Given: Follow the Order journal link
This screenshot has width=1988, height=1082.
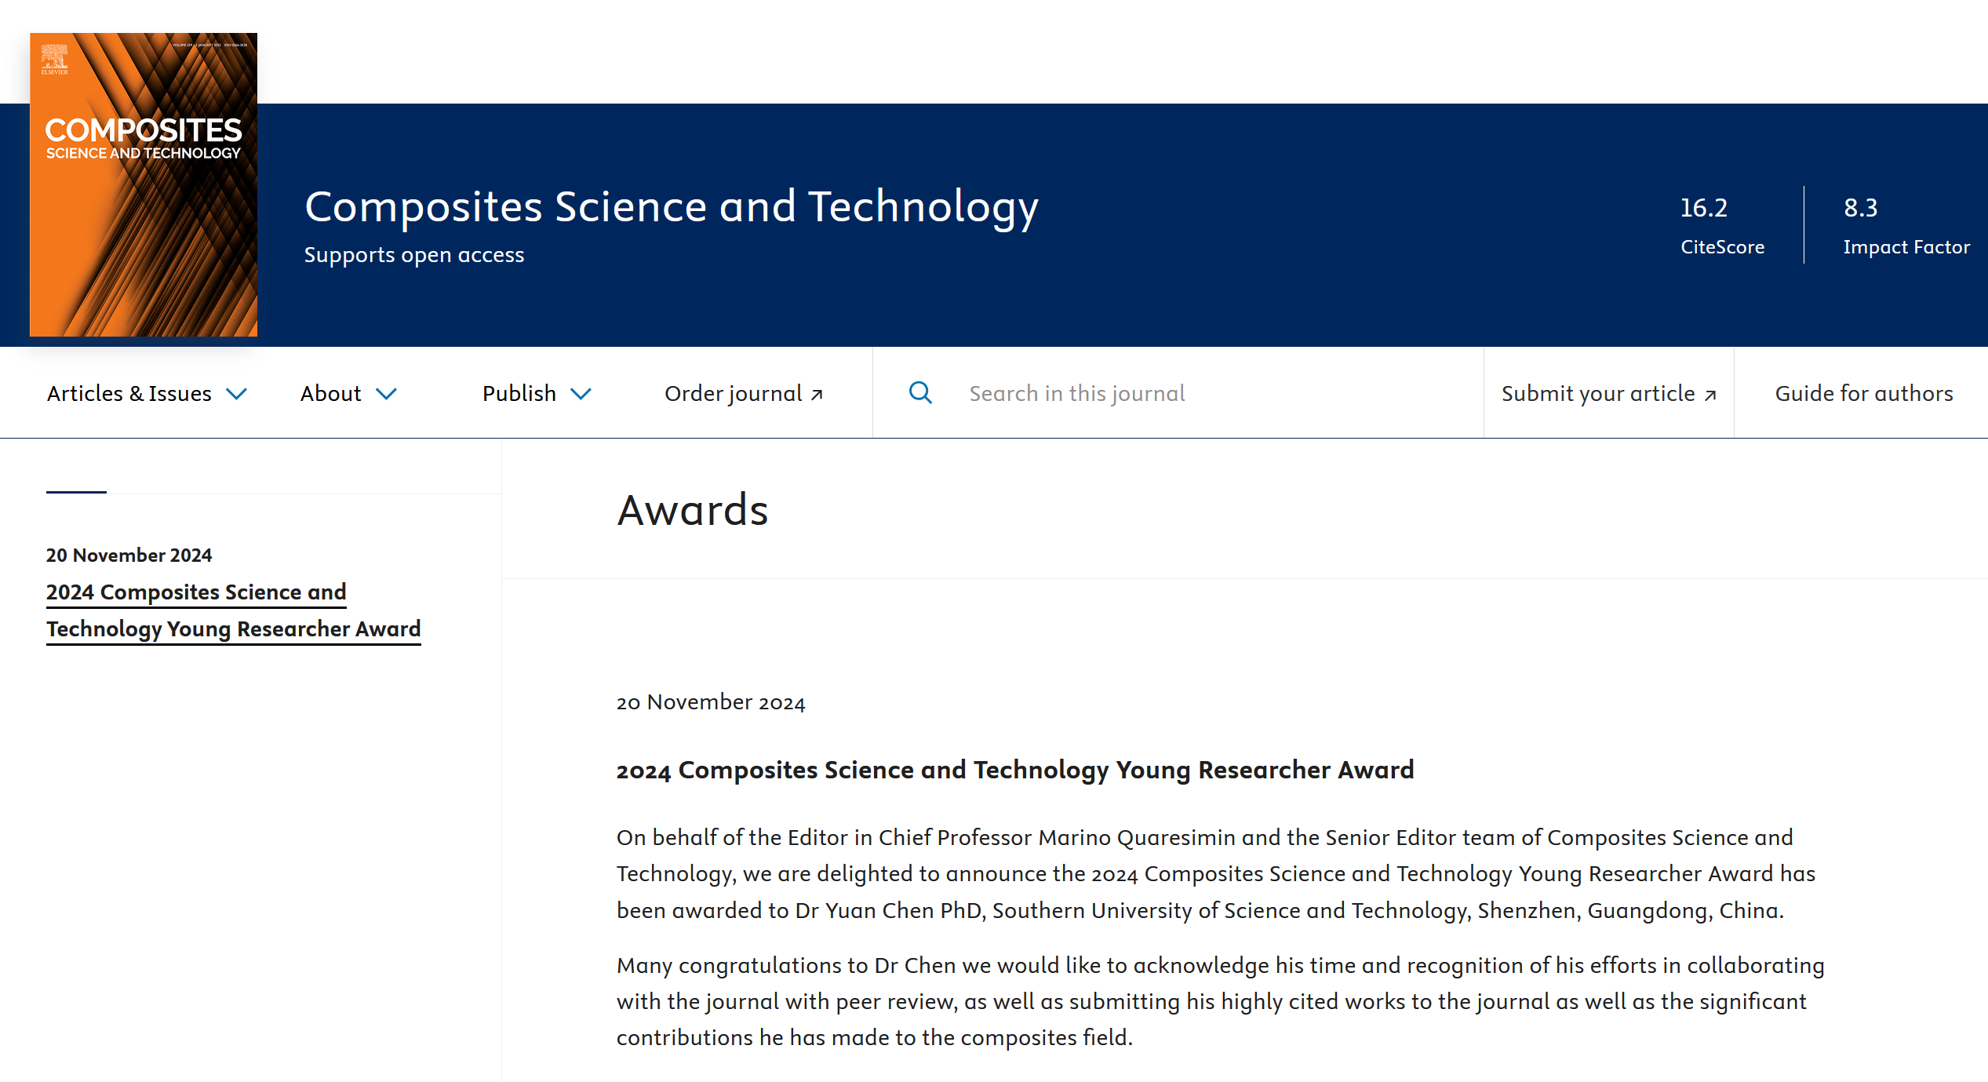Looking at the screenshot, I should tap(744, 393).
